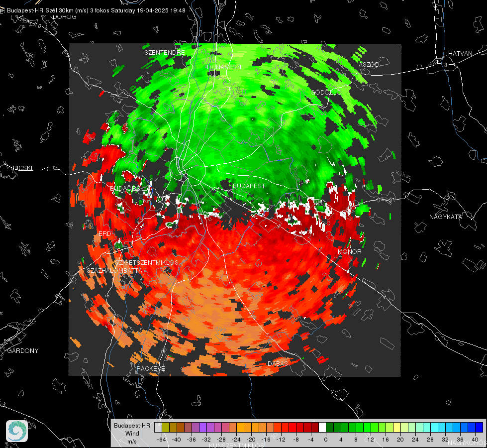Click the DUNAKESZI town label
Screen dimensions: 487x448
pyautogui.click(x=224, y=67)
